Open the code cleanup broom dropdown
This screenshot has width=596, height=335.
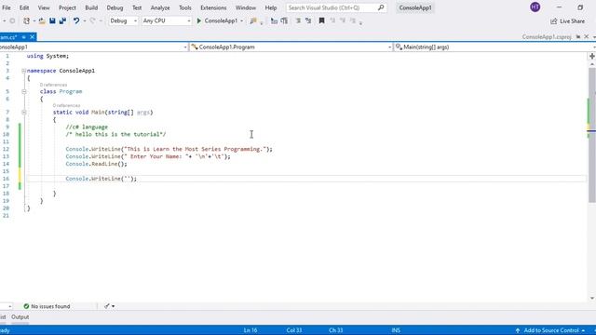tap(110, 306)
